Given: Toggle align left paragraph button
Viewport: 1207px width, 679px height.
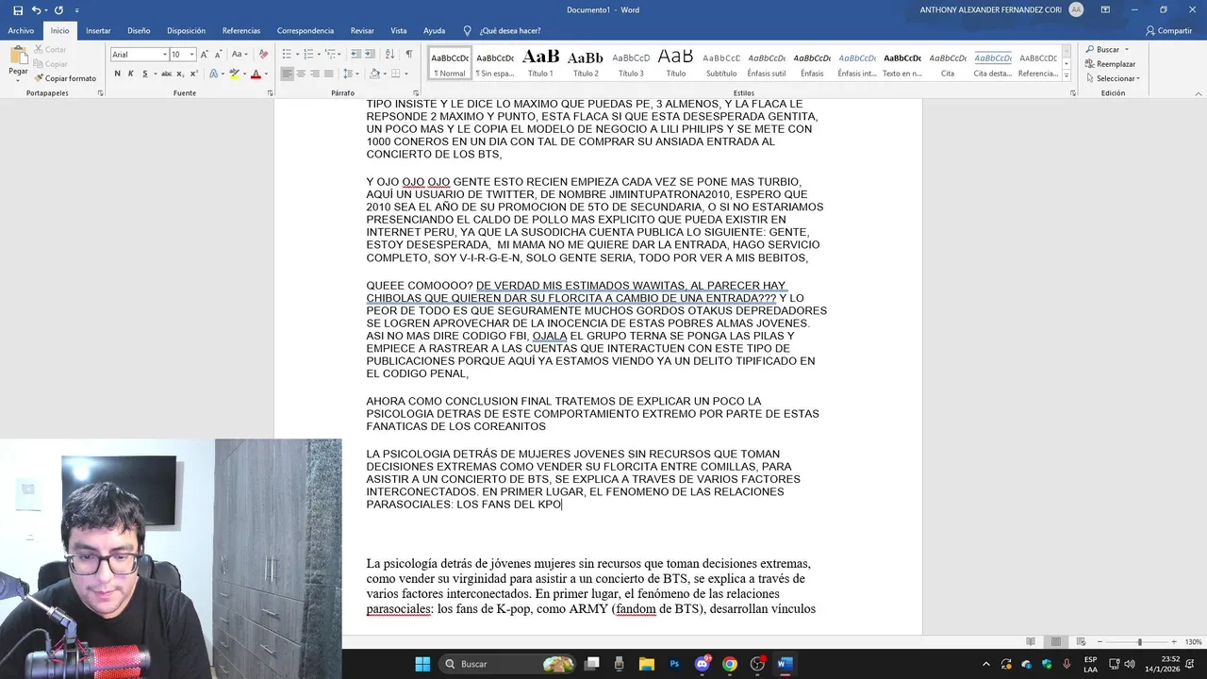Looking at the screenshot, I should [287, 74].
